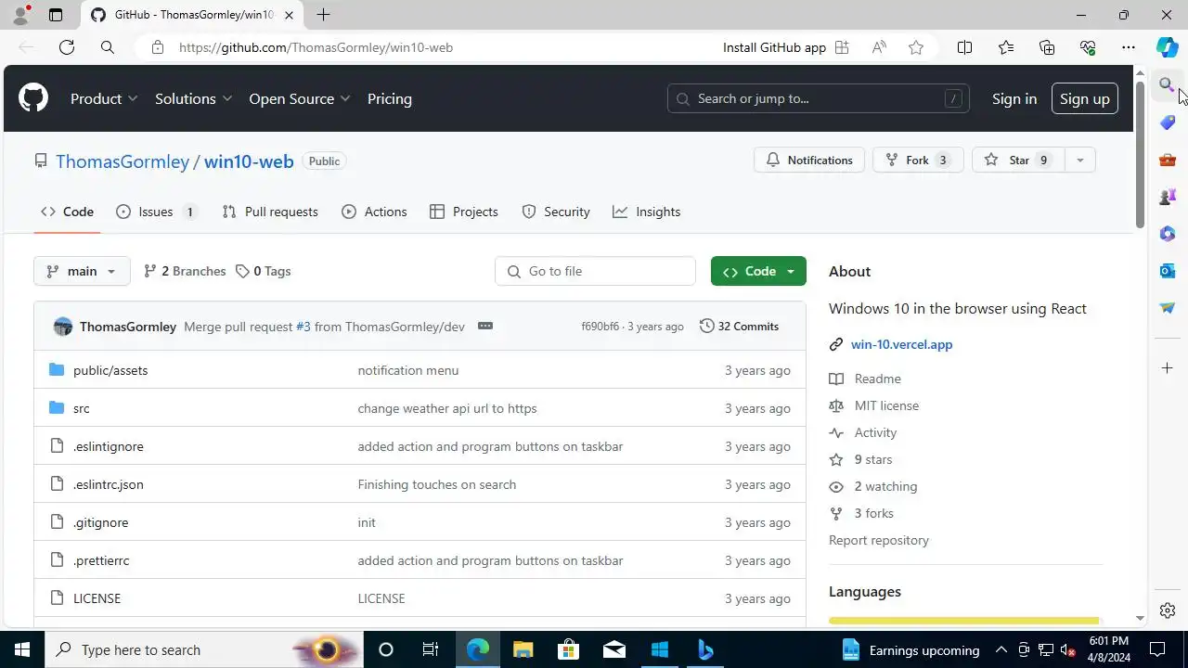Open Favorites list toolbar icon
1188x668 pixels.
pos(1006,47)
